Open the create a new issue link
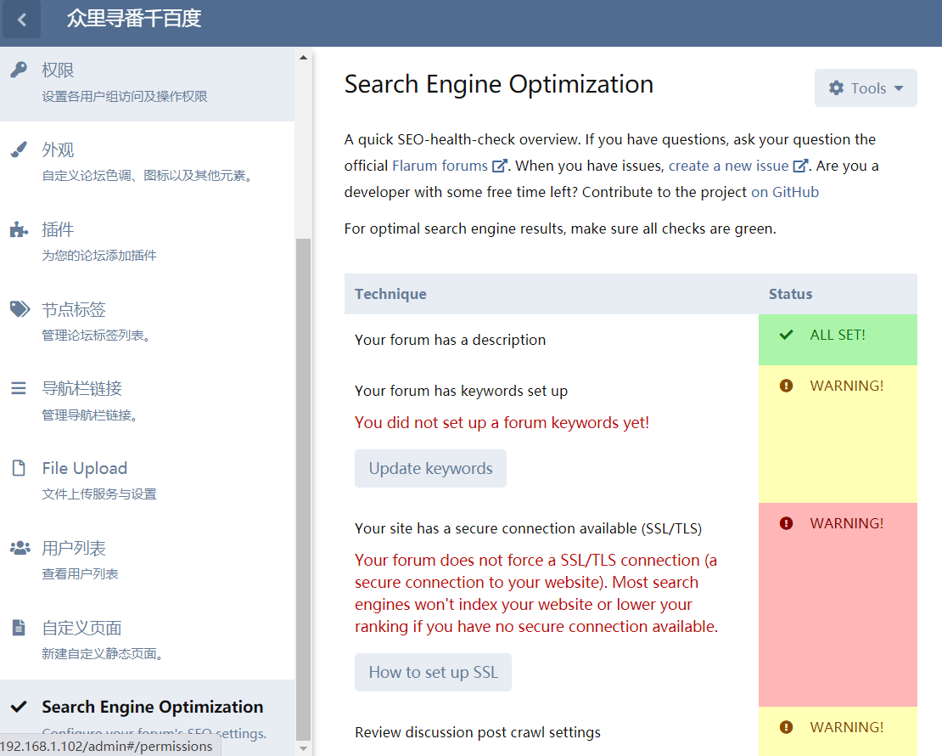This screenshot has height=756, width=942. coord(728,166)
